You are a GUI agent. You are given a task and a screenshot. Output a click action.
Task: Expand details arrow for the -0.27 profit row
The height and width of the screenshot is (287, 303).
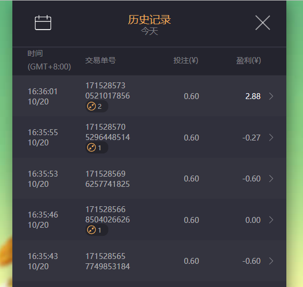point(271,137)
